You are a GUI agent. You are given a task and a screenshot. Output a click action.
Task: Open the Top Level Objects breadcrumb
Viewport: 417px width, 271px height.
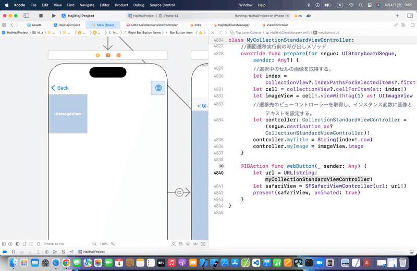(246, 33)
